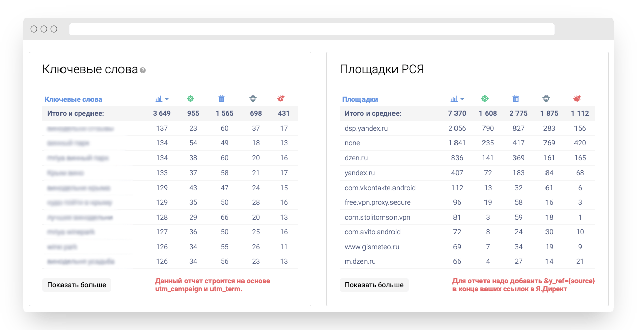Click trash bin icon in Ключевые слова table

221,99
